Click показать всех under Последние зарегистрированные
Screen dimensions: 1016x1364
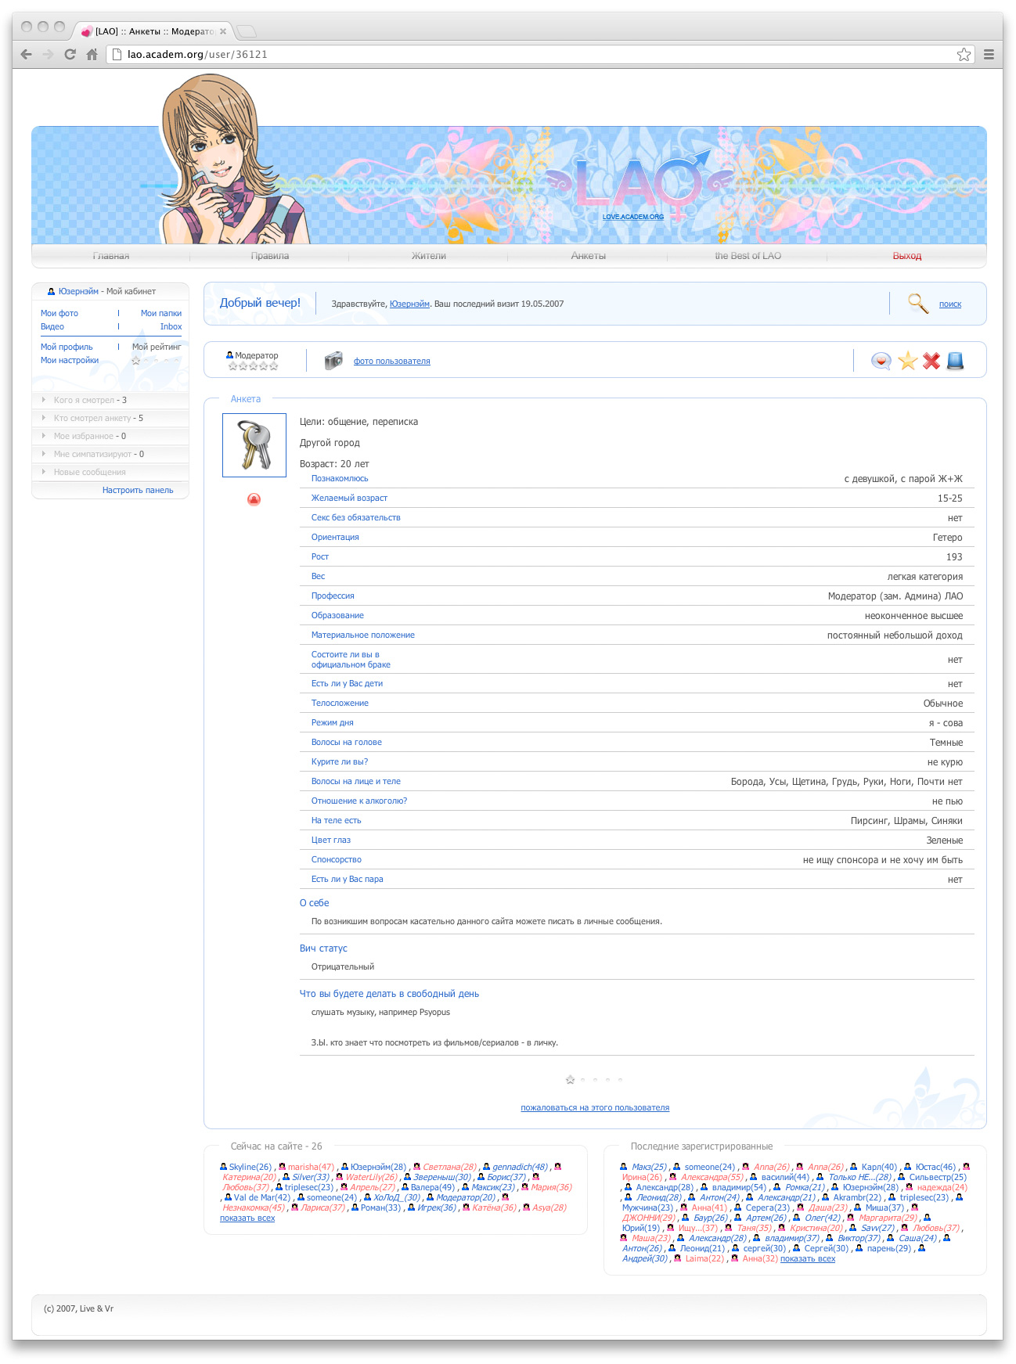[808, 1258]
